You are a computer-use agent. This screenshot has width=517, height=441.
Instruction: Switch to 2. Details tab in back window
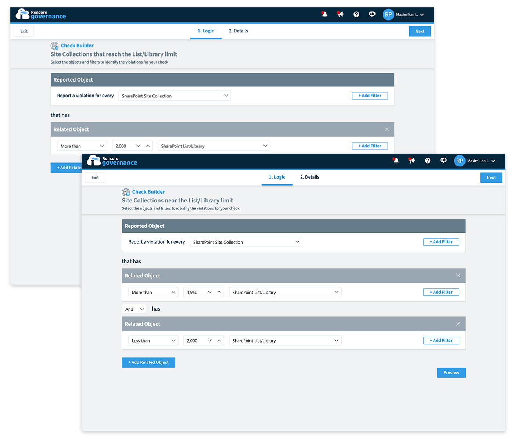[238, 31]
